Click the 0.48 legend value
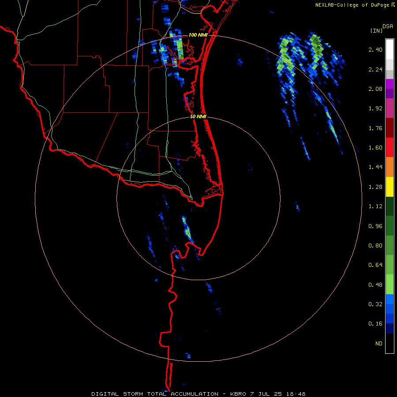397x397 pixels. pyautogui.click(x=375, y=285)
